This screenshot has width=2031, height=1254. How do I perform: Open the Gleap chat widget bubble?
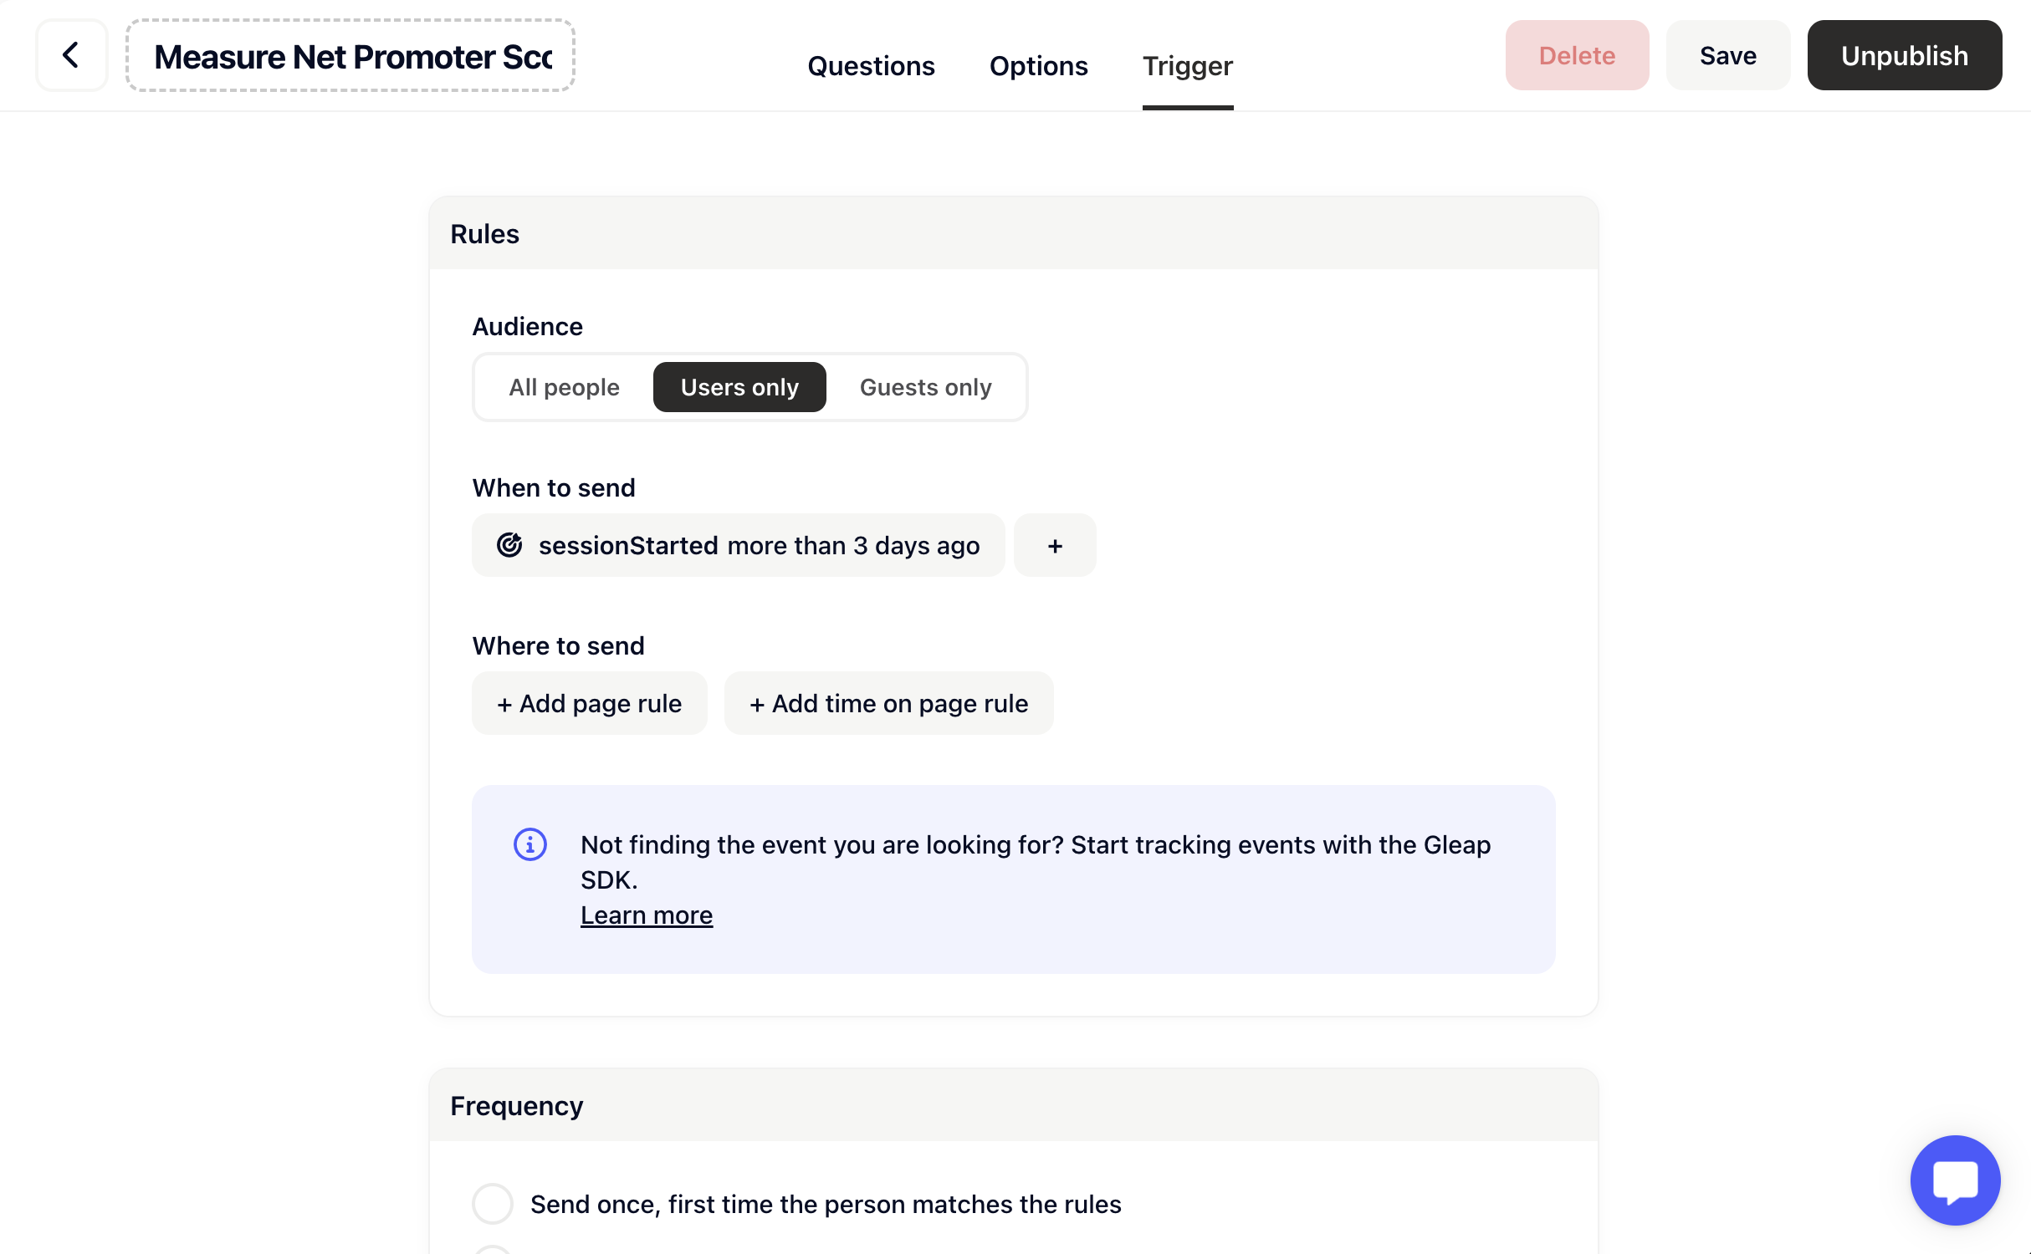pyautogui.click(x=1956, y=1180)
